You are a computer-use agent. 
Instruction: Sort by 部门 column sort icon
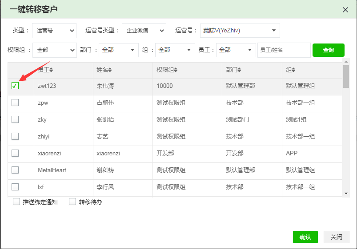(x=241, y=70)
